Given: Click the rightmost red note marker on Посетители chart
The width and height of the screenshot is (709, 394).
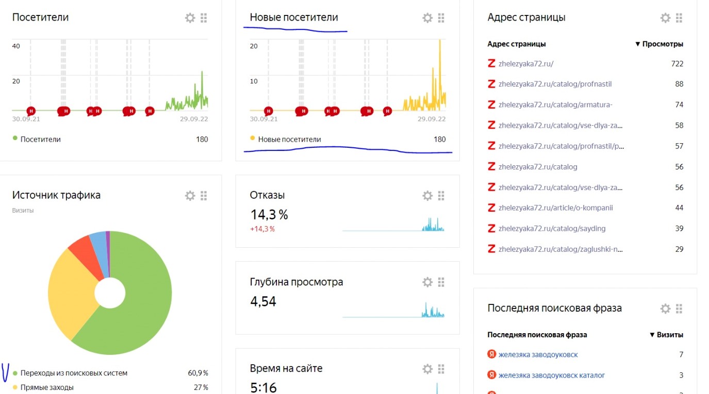Looking at the screenshot, I should coord(150,111).
